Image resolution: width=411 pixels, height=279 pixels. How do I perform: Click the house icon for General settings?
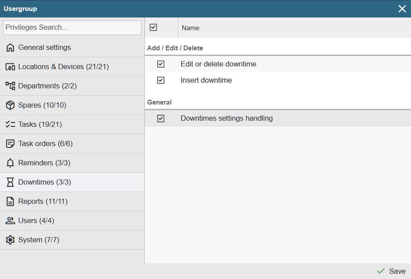click(10, 48)
